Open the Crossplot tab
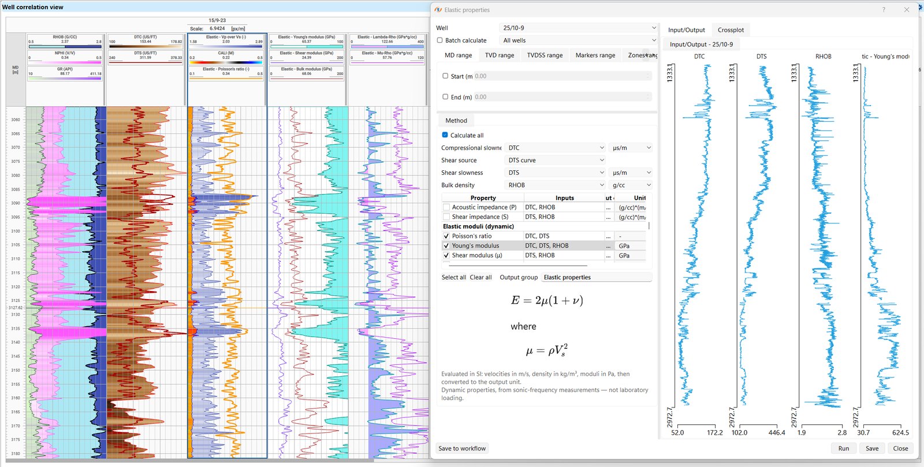 (731, 30)
